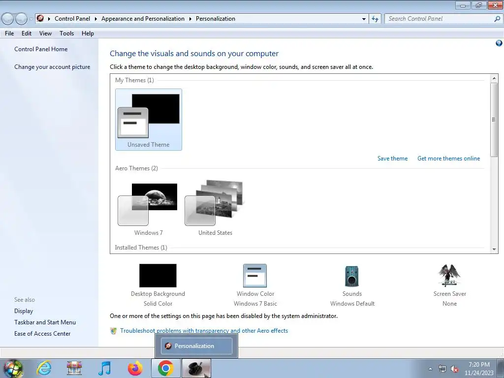Click the help question mark icon
The width and height of the screenshot is (504, 378).
(x=499, y=43)
